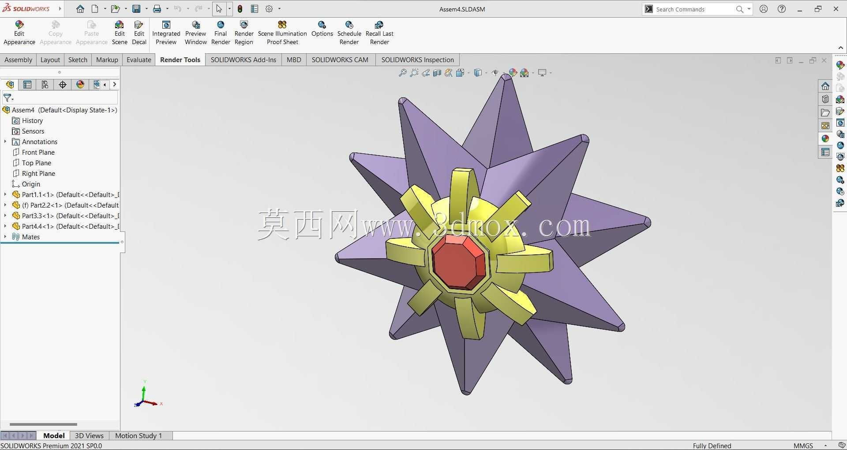Screen dimensions: 847x450
Task: Select Zoom to Area tool
Action: (x=414, y=73)
